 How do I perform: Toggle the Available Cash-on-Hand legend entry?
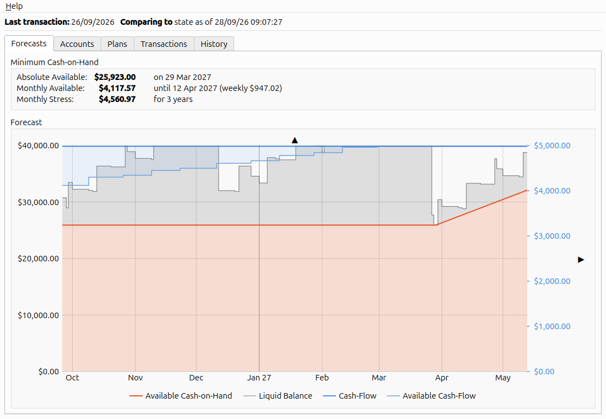pyautogui.click(x=181, y=396)
